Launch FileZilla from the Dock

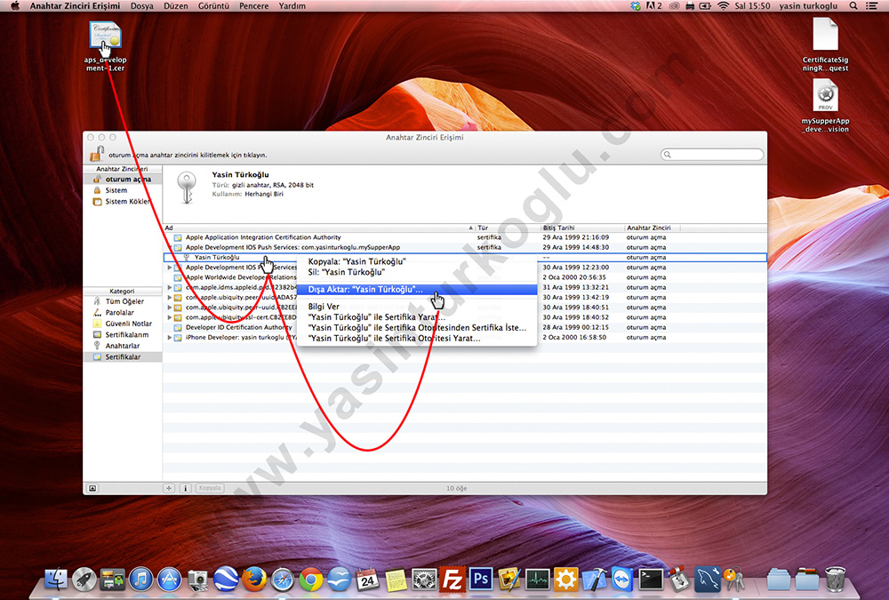453,579
